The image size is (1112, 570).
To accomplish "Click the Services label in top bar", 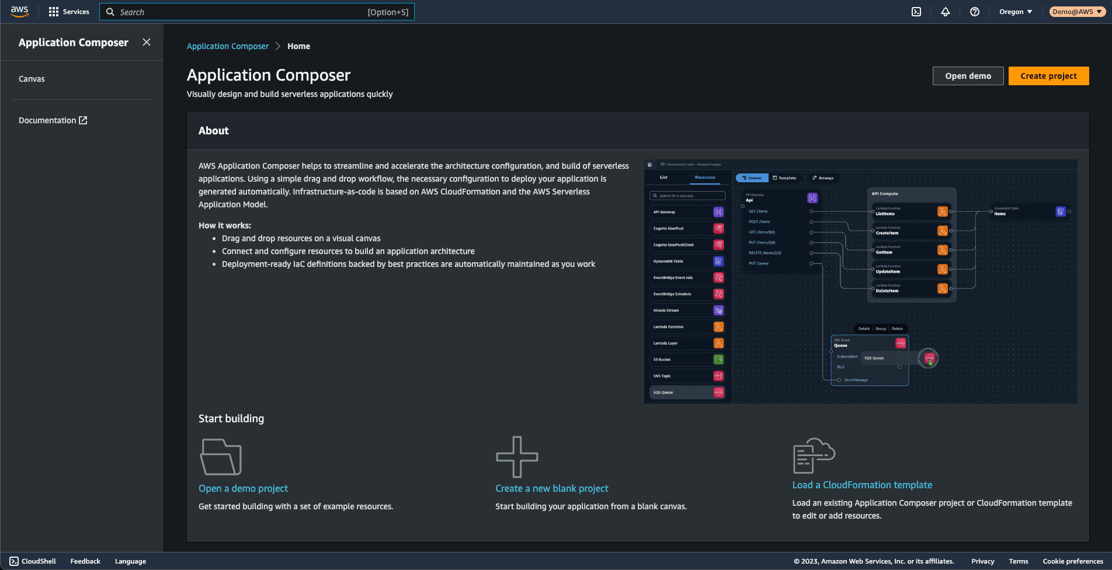I will coord(76,12).
